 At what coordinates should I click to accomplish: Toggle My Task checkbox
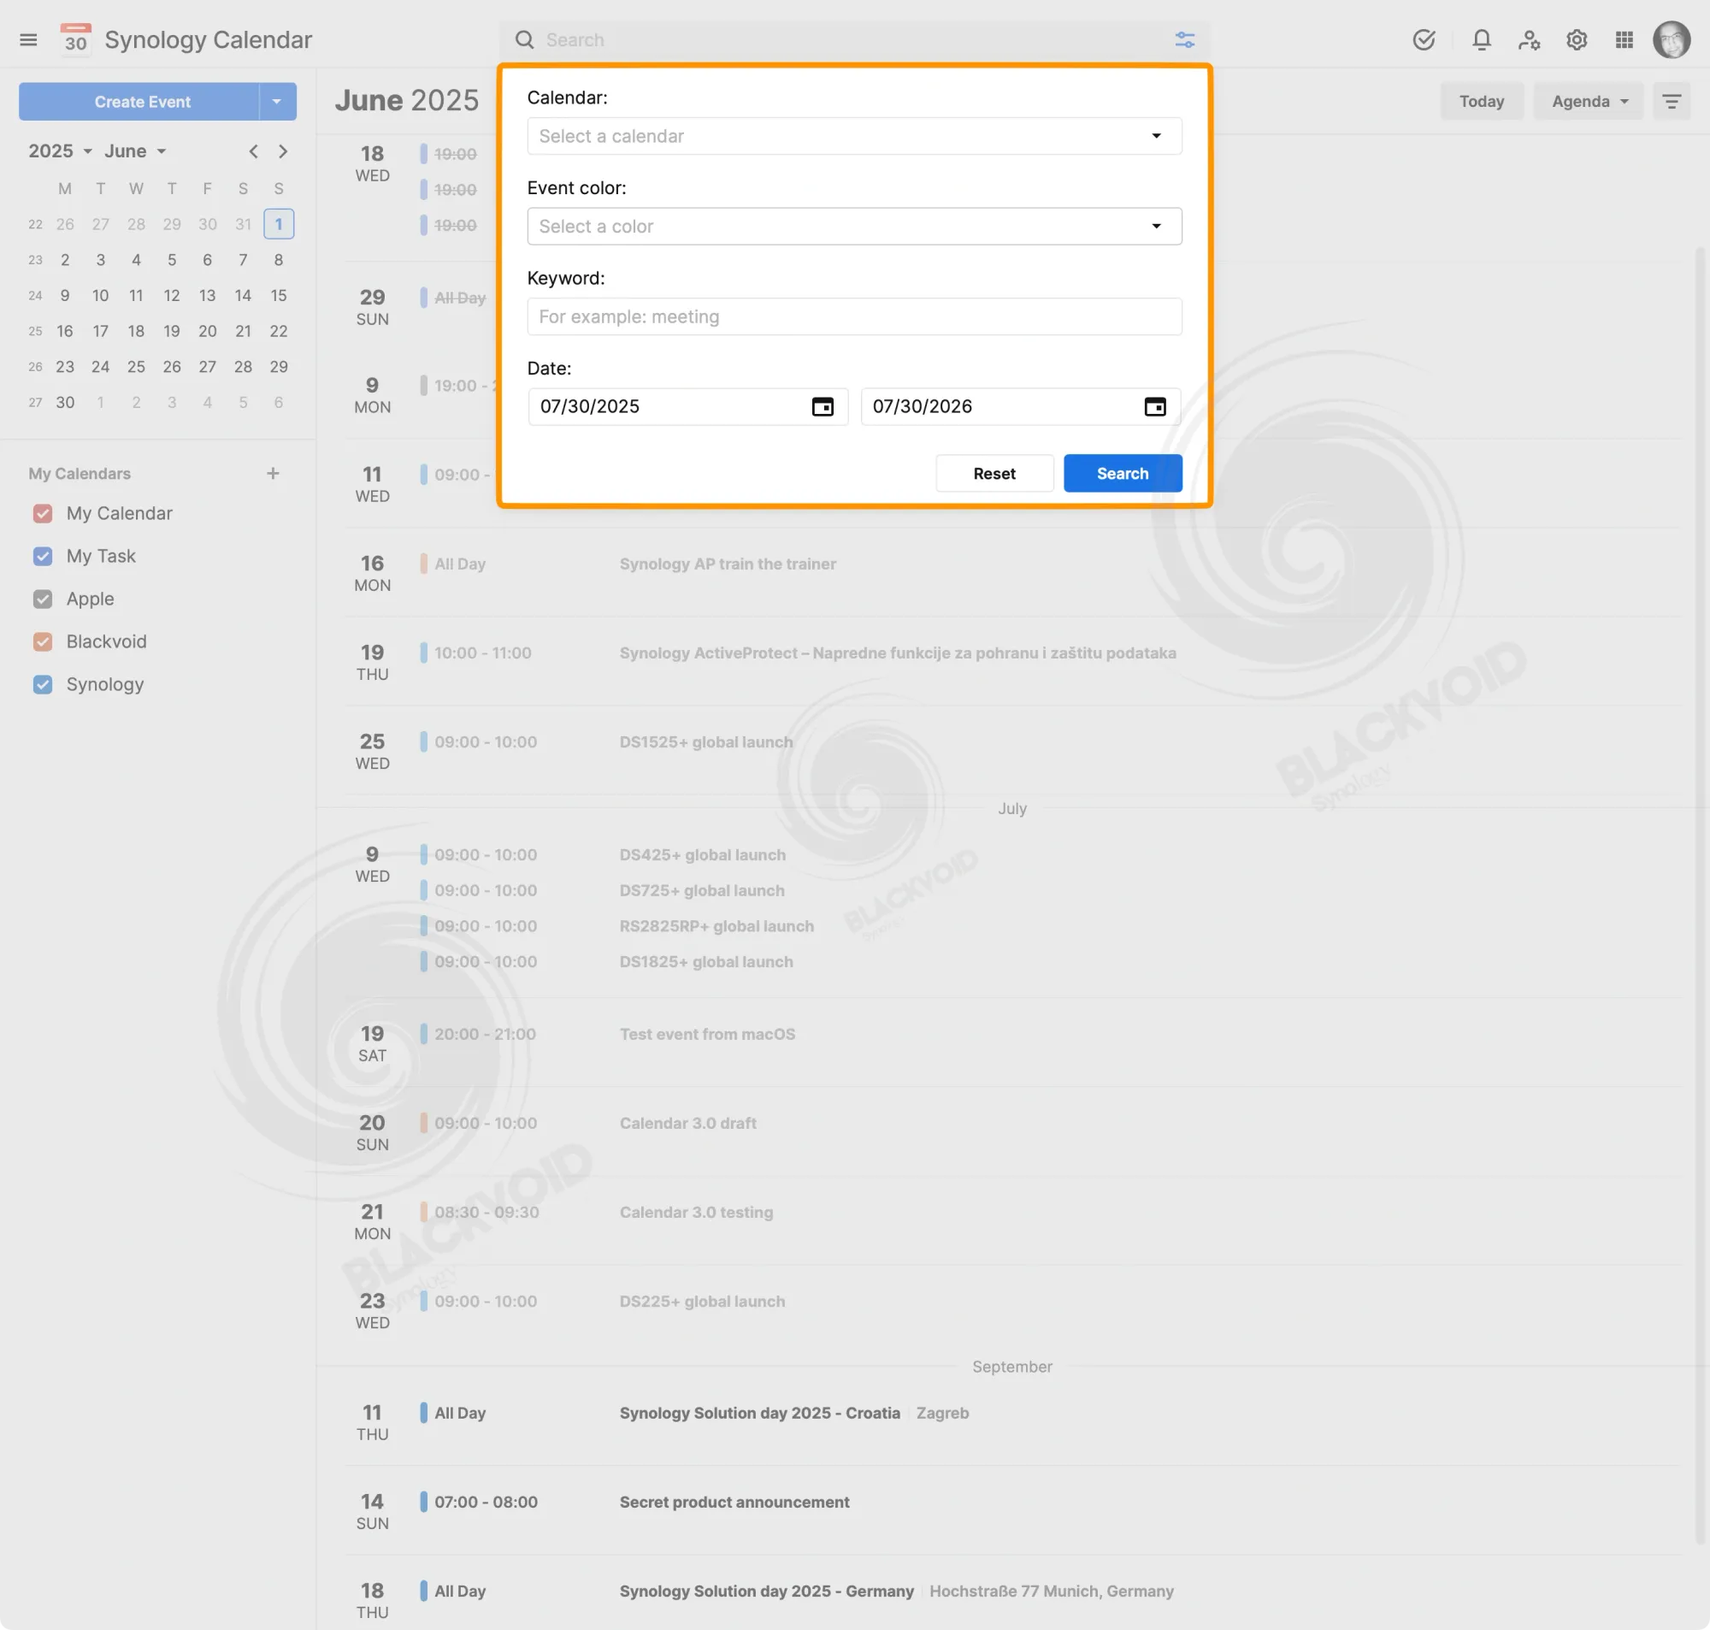pyautogui.click(x=43, y=556)
